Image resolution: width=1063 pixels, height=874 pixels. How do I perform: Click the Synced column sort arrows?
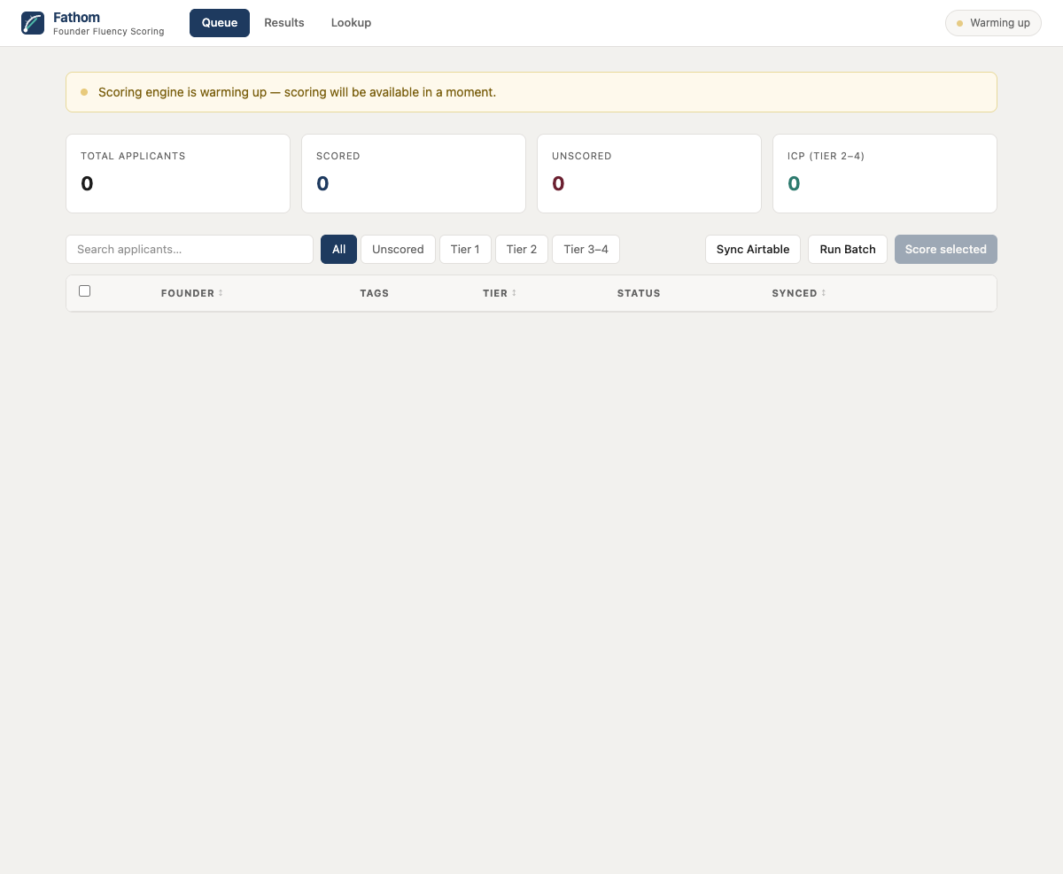pos(824,293)
